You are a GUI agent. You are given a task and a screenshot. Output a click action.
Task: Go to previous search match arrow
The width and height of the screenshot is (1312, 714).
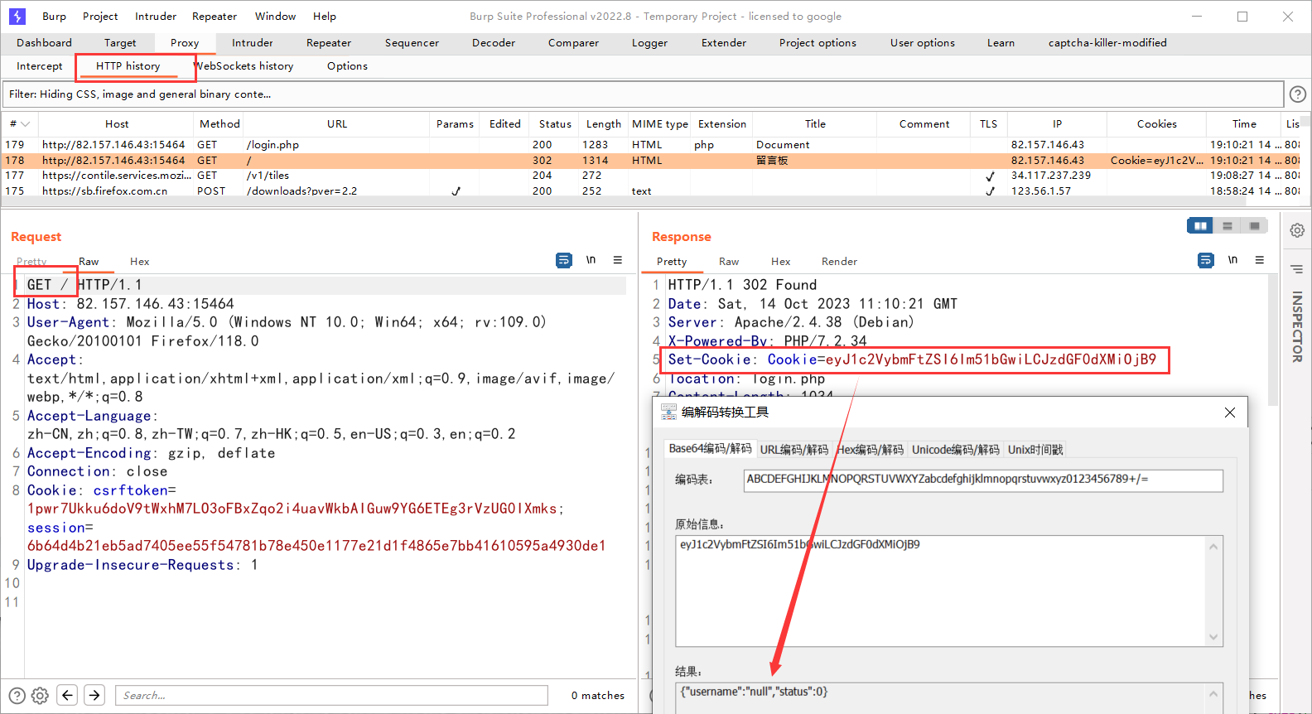pyautogui.click(x=68, y=695)
